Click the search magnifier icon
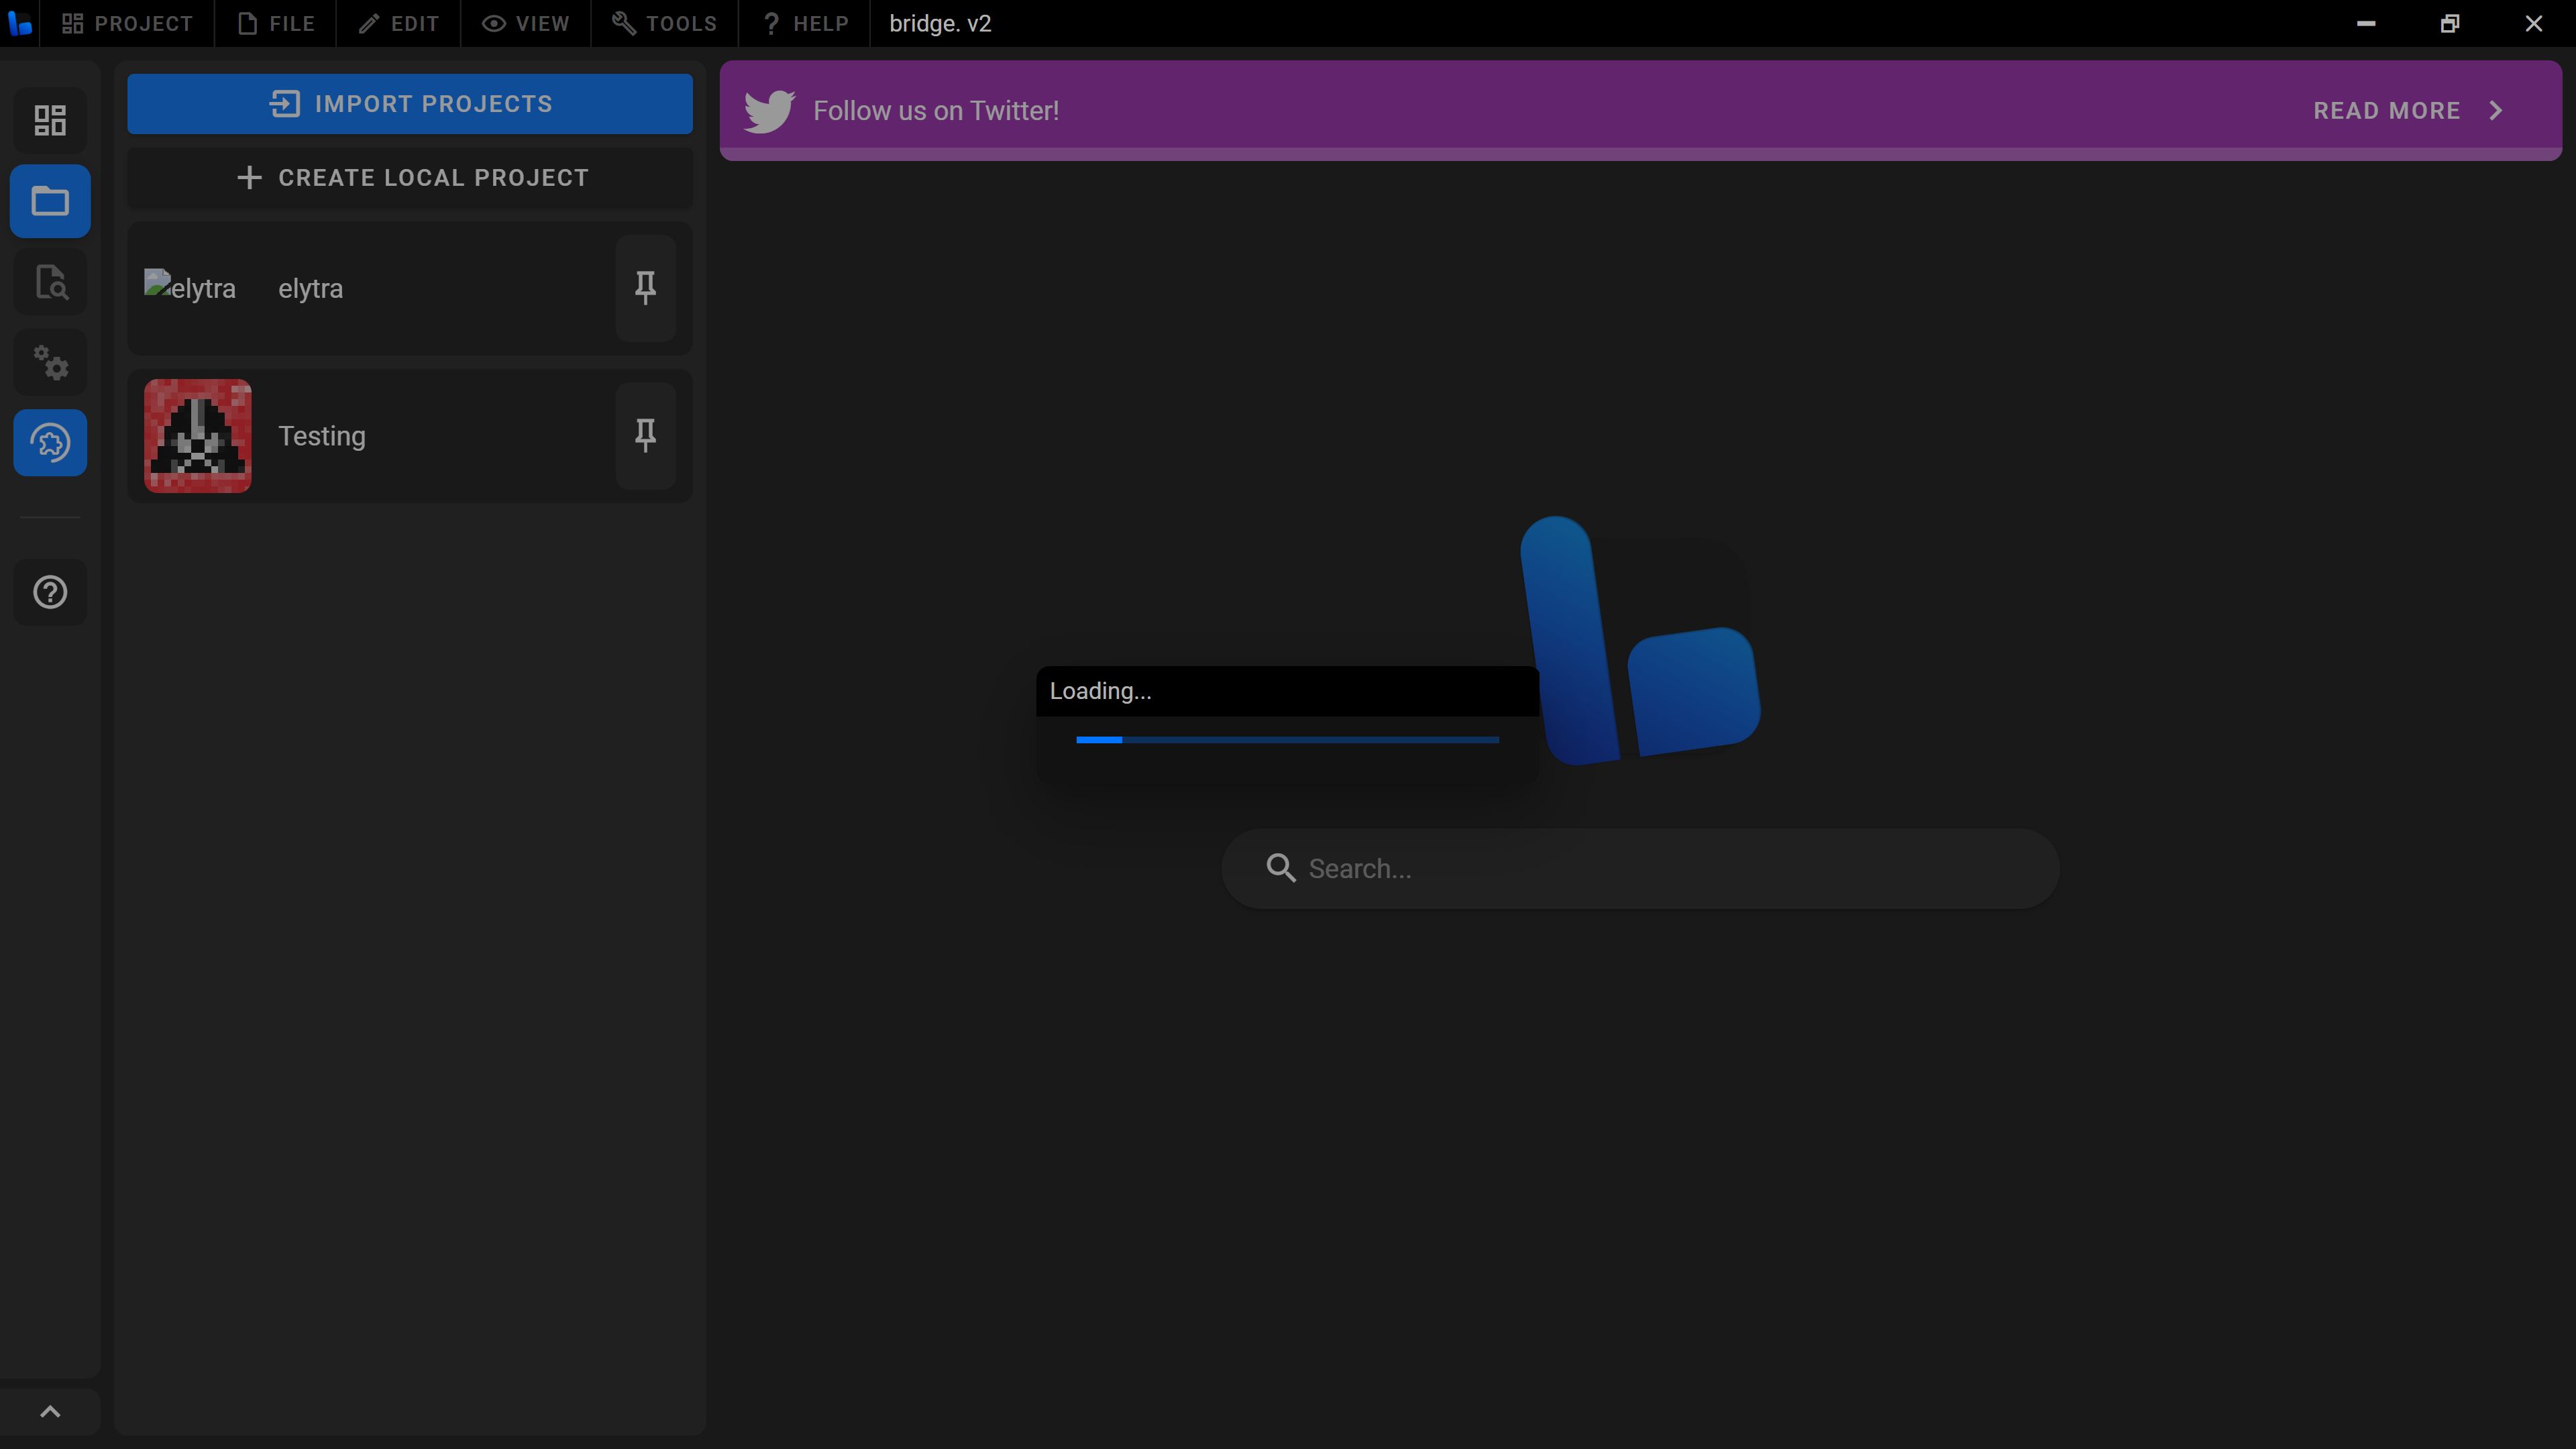2576x1449 pixels. [1280, 868]
